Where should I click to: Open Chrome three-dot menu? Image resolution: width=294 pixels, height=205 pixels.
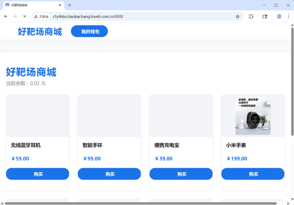point(289,16)
